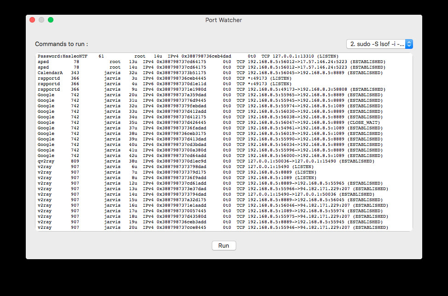The height and width of the screenshot is (296, 448).
Task: Click the 'Port Watcher' window title
Action: tap(224, 20)
